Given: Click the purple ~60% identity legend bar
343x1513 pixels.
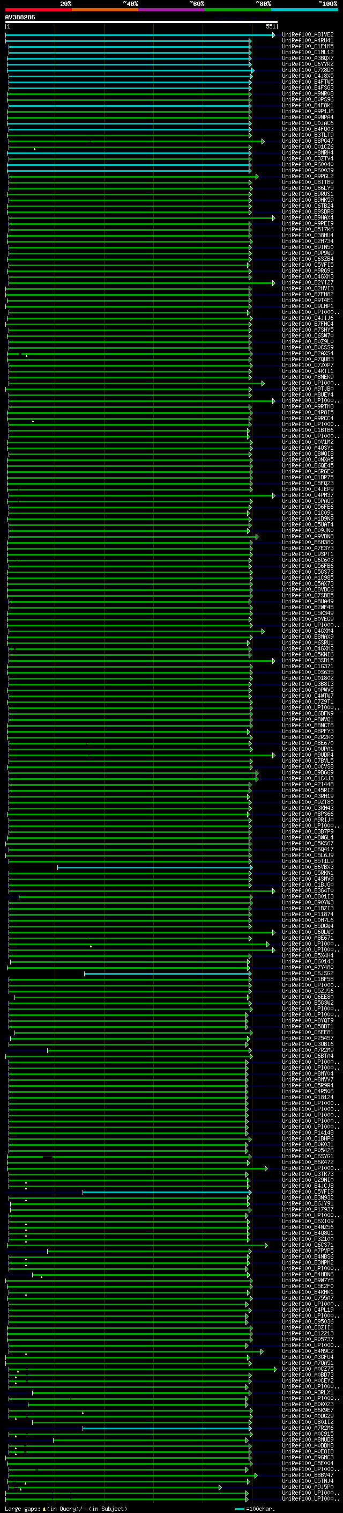Looking at the screenshot, I should pyautogui.click(x=172, y=10).
